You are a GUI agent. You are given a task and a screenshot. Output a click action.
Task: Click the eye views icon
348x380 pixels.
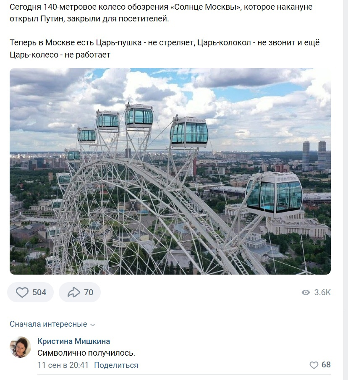click(306, 293)
